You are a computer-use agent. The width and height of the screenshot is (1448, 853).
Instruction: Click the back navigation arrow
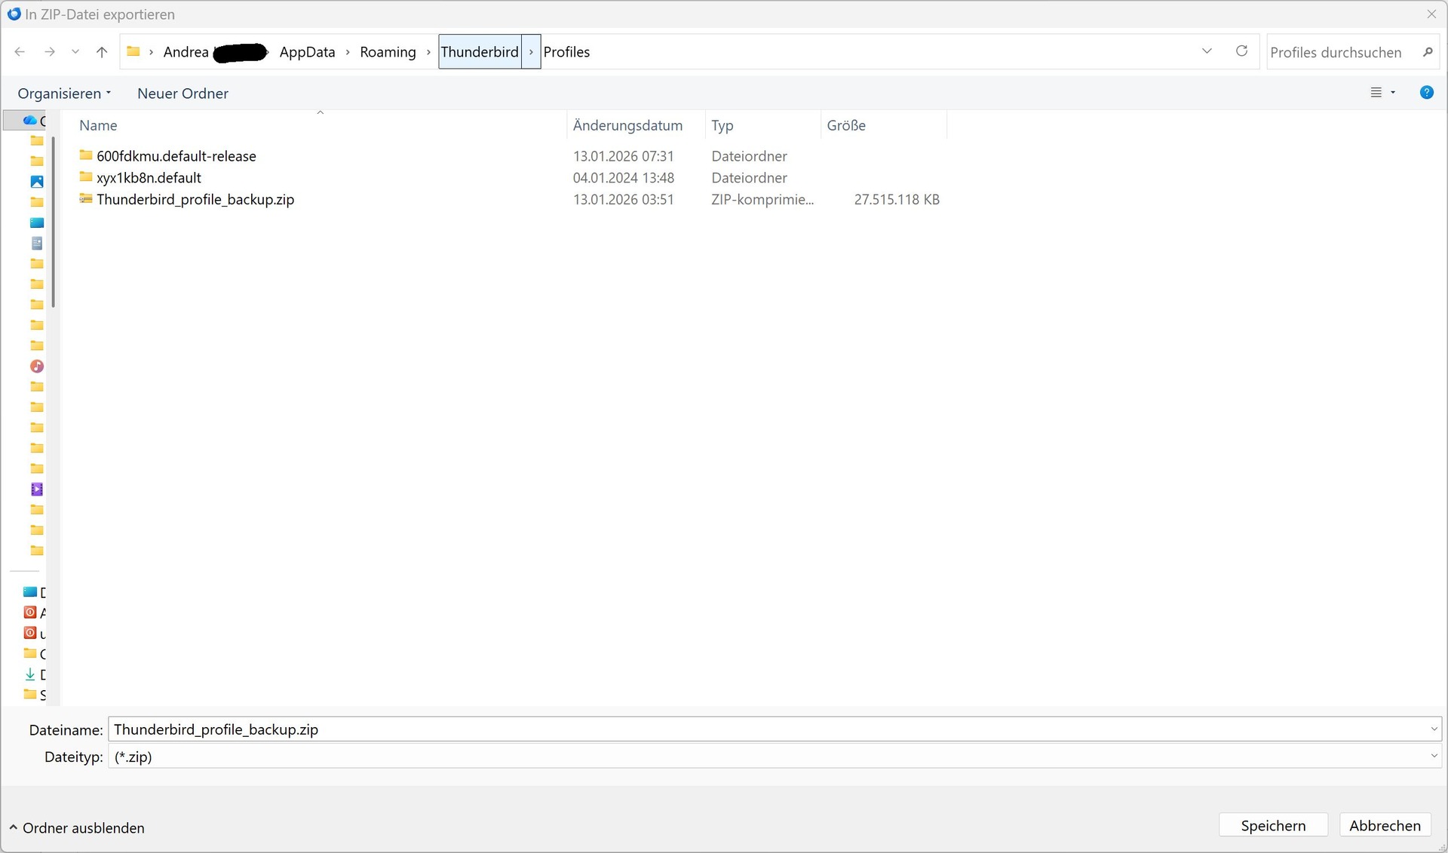tap(20, 52)
